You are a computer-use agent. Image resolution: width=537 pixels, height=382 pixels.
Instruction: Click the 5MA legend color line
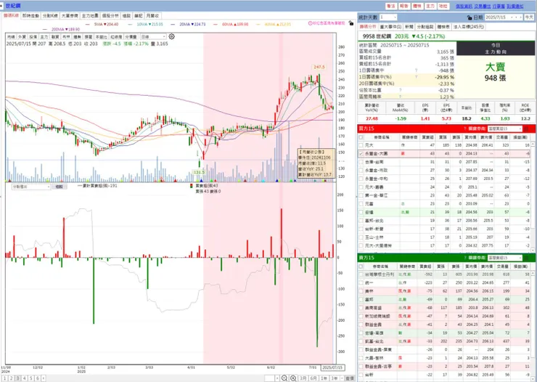coord(88,24)
